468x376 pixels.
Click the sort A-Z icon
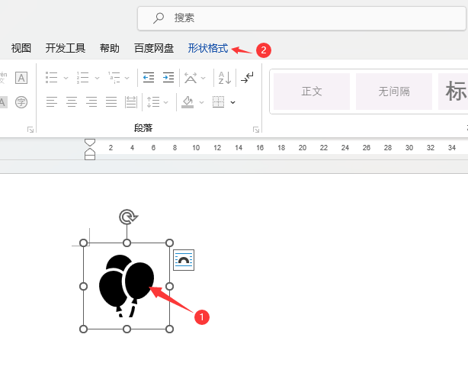(x=225, y=78)
